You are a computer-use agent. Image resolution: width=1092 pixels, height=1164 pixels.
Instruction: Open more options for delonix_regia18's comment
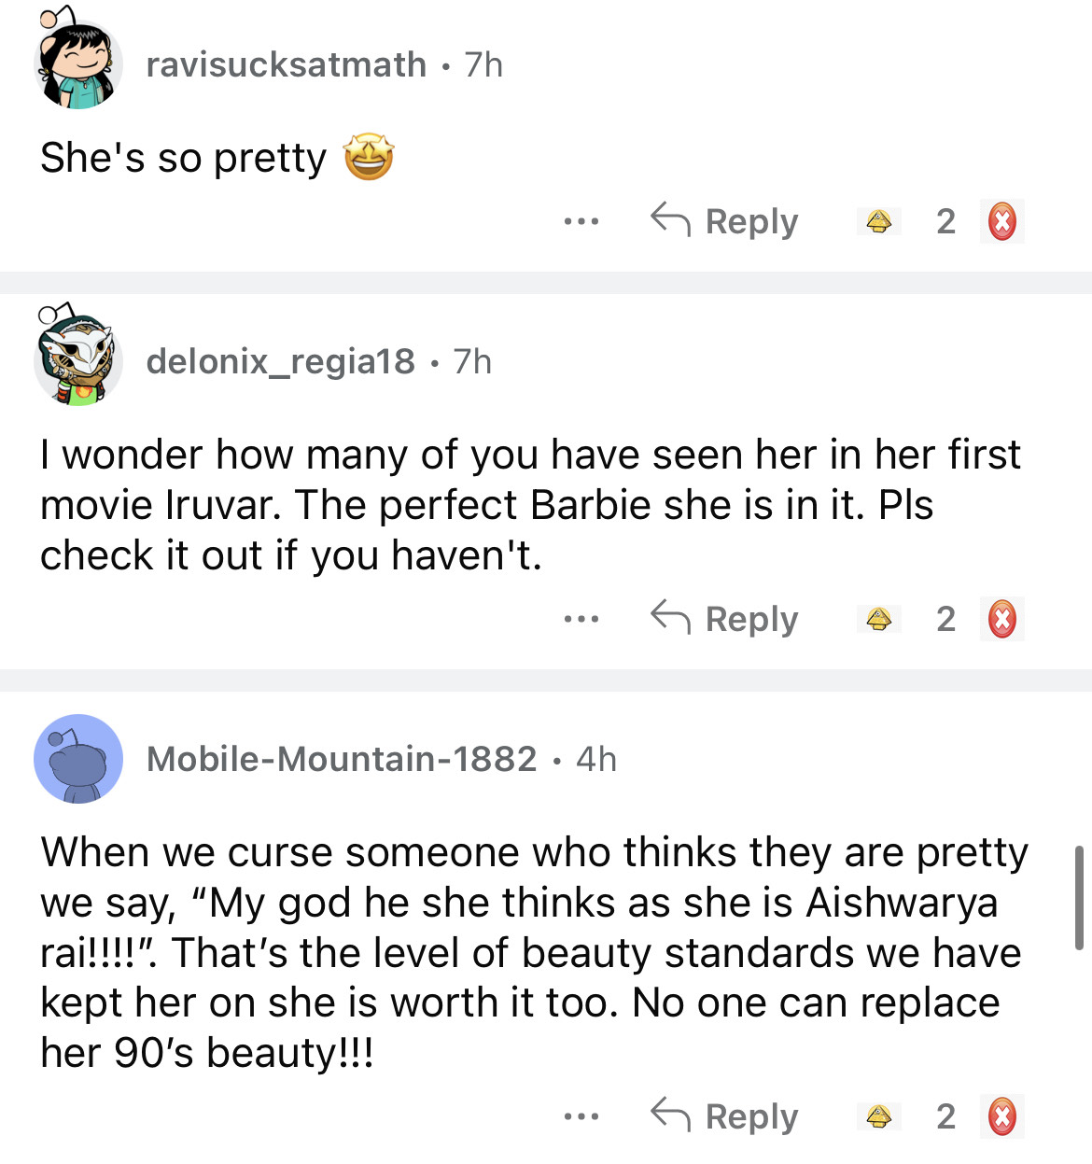click(581, 619)
